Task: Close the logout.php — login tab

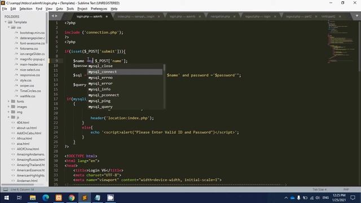Action: coord(275,16)
